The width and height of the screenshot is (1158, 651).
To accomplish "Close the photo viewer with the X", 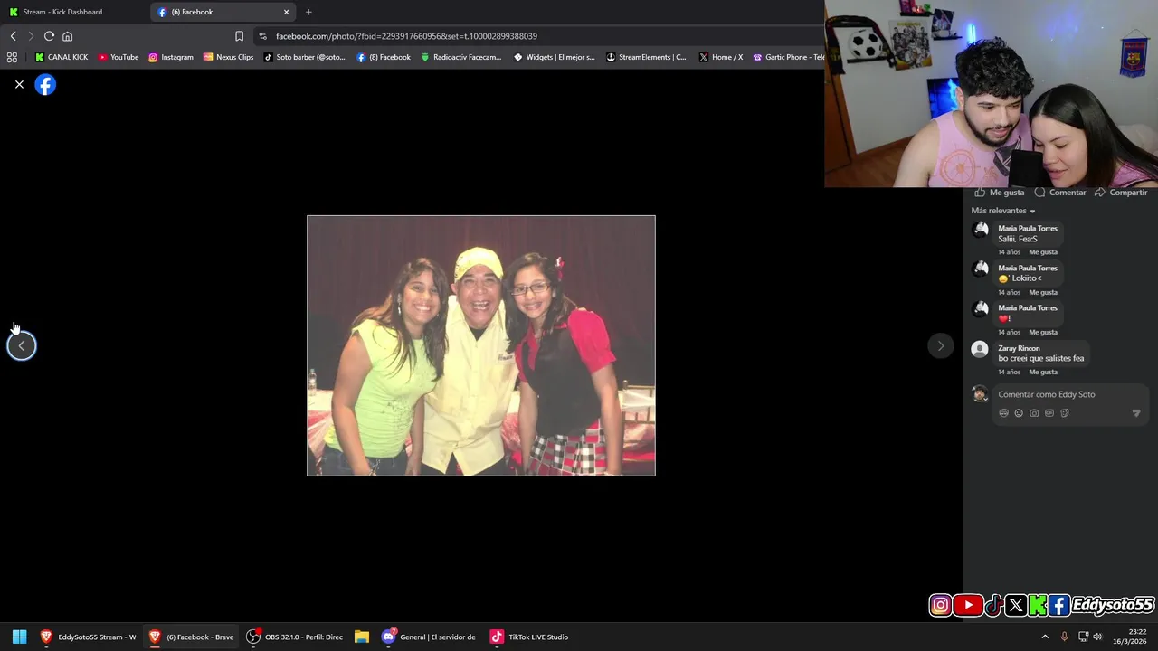I will 19,84.
